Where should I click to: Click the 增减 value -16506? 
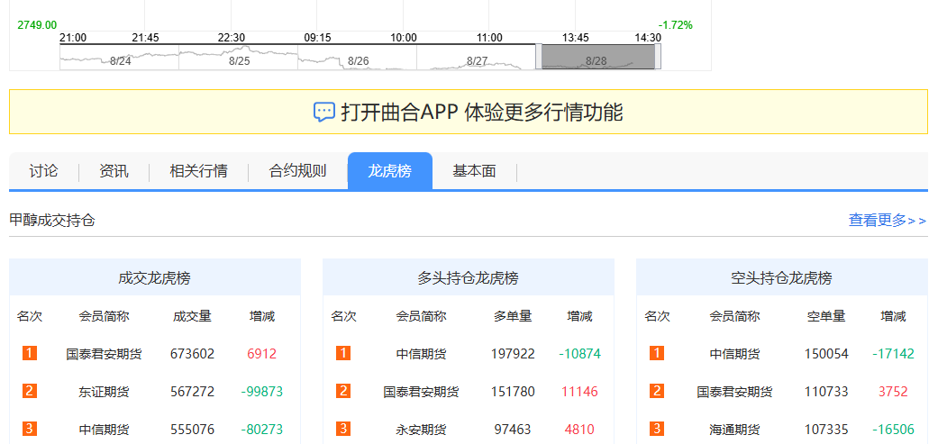[893, 430]
